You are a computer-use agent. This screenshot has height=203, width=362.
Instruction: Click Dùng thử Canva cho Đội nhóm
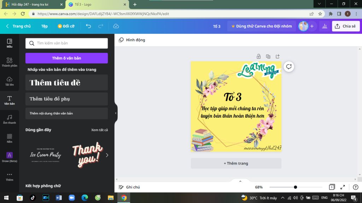[x=261, y=26]
